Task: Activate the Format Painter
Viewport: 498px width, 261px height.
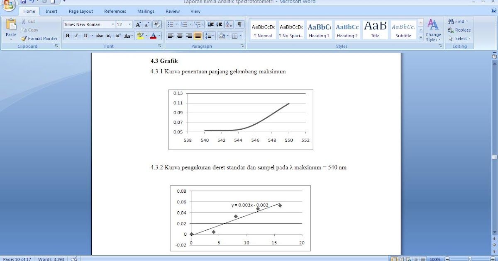Action: tap(39, 39)
